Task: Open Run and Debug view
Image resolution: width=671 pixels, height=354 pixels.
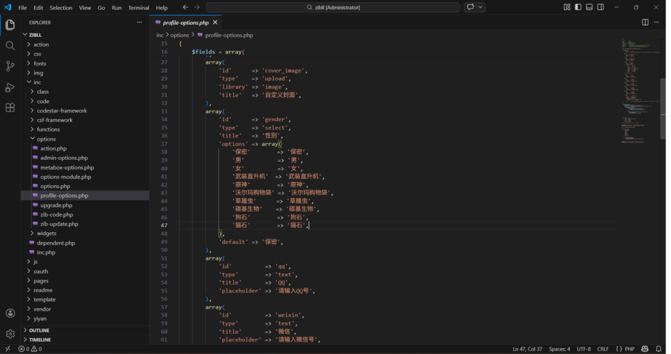Action: pos(10,87)
